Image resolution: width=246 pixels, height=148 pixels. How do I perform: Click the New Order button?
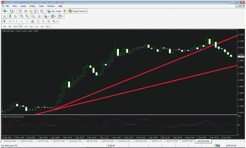tap(54, 11)
